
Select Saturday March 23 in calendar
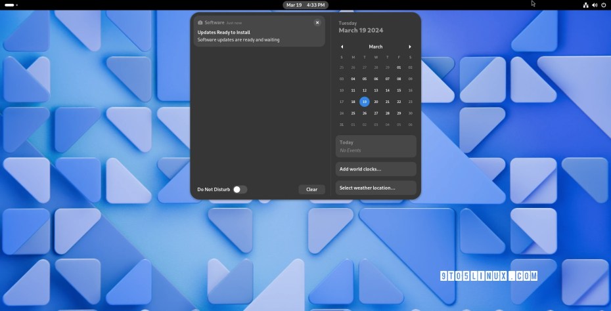(410, 102)
